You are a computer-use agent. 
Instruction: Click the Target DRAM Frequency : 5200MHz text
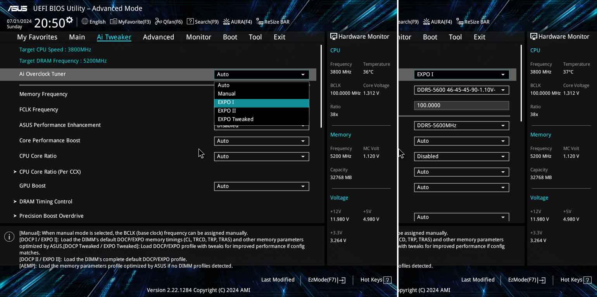pyautogui.click(x=63, y=61)
